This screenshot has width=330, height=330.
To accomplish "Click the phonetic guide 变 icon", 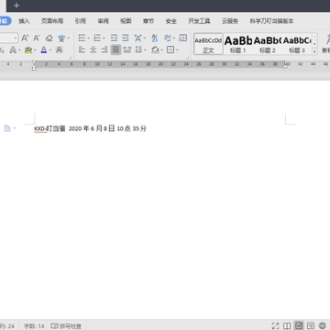I will tap(61, 38).
